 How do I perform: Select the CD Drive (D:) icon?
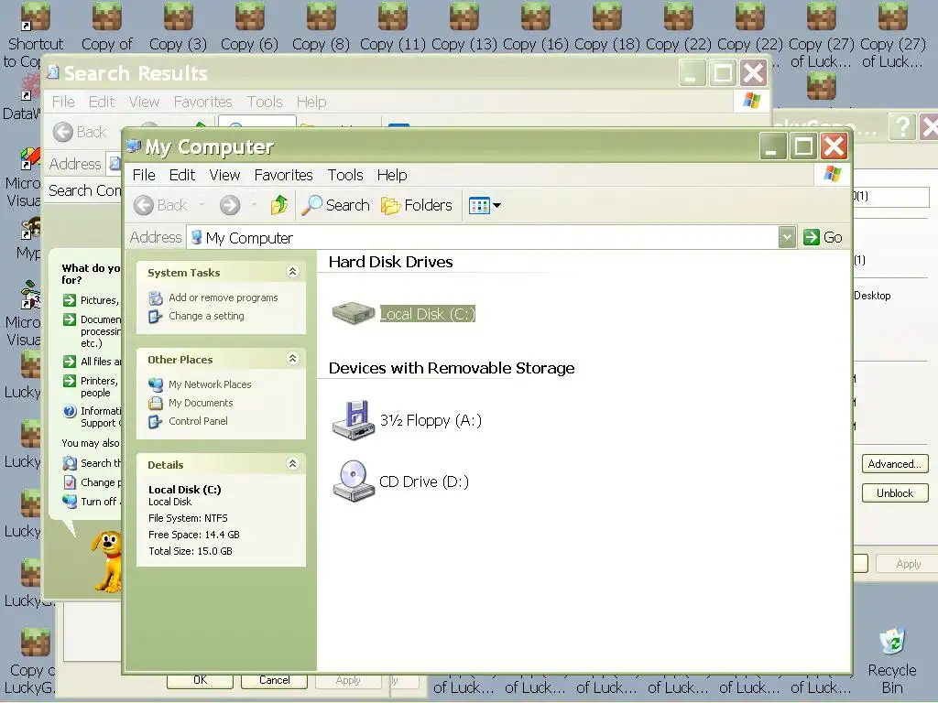pos(353,481)
